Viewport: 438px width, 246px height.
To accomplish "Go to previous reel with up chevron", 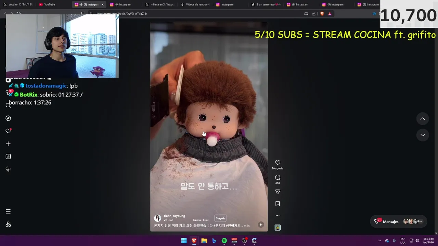I will pos(423,119).
